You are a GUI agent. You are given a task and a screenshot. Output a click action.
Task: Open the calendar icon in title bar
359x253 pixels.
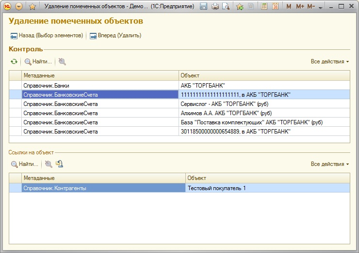[276, 6]
